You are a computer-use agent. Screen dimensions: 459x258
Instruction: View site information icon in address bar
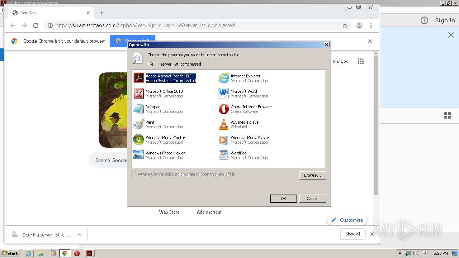coord(50,25)
